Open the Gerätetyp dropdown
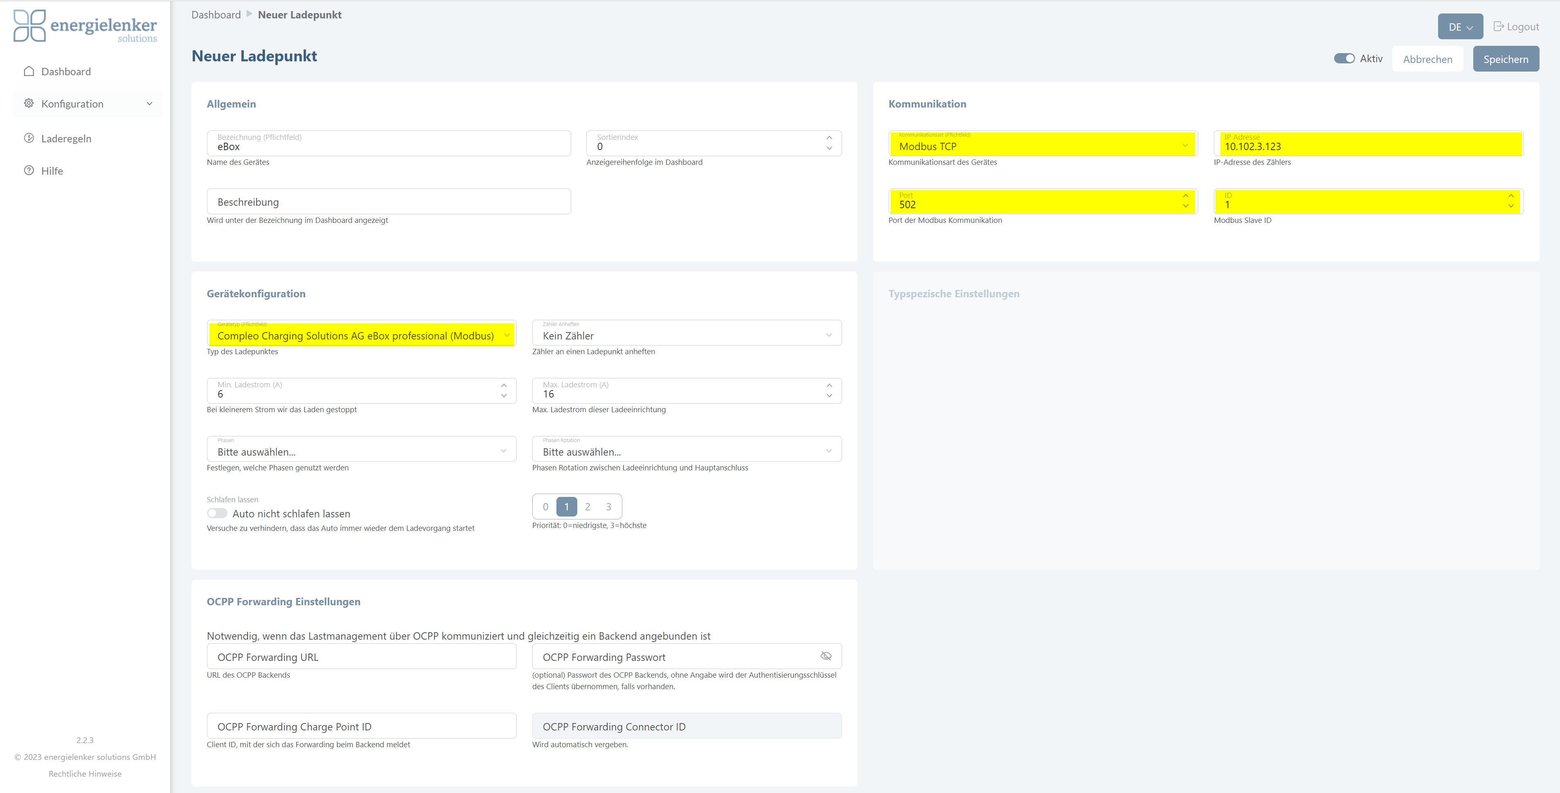The height and width of the screenshot is (793, 1560). pyautogui.click(x=361, y=335)
